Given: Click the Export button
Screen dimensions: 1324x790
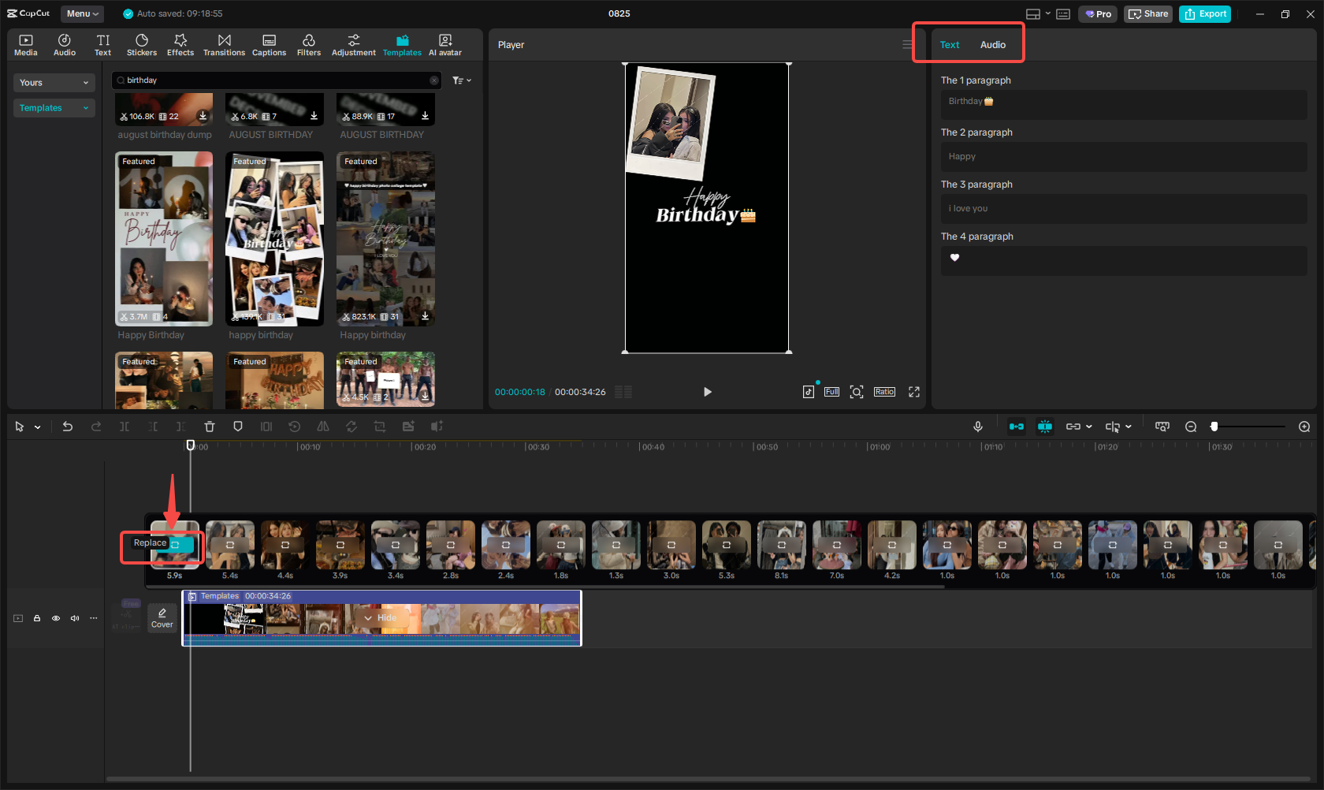Looking at the screenshot, I should click(1204, 13).
